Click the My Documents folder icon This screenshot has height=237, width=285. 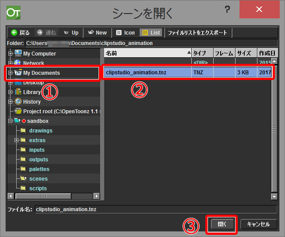18,72
